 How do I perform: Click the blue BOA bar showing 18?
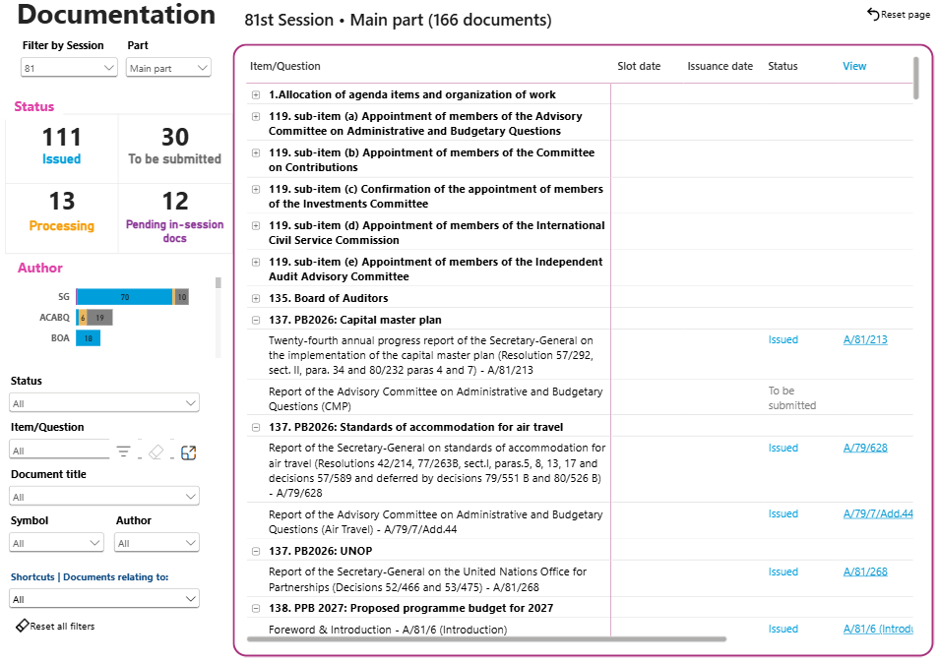tap(88, 338)
